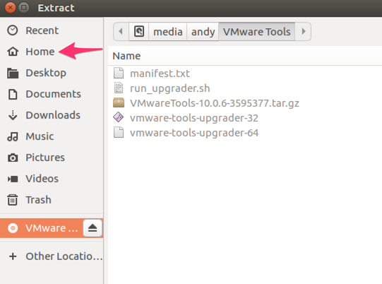Eject the VMware Tools disc
This screenshot has width=382, height=284.
(92, 228)
